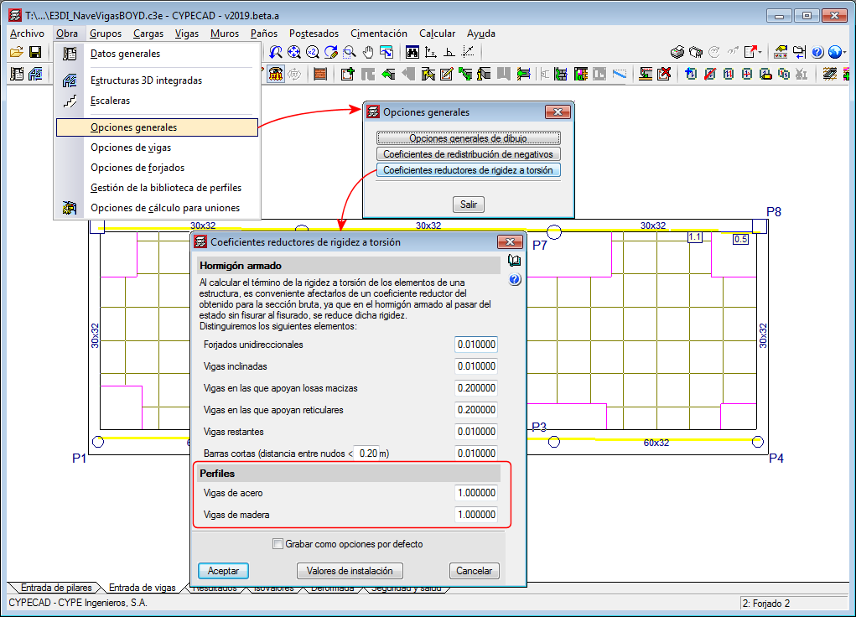This screenshot has width=856, height=617.
Task: Click the 'Vigas de madera' value field
Action: [x=476, y=515]
